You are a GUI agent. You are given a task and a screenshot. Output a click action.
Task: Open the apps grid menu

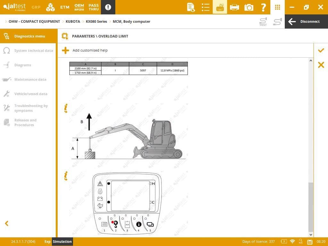click(x=278, y=7)
